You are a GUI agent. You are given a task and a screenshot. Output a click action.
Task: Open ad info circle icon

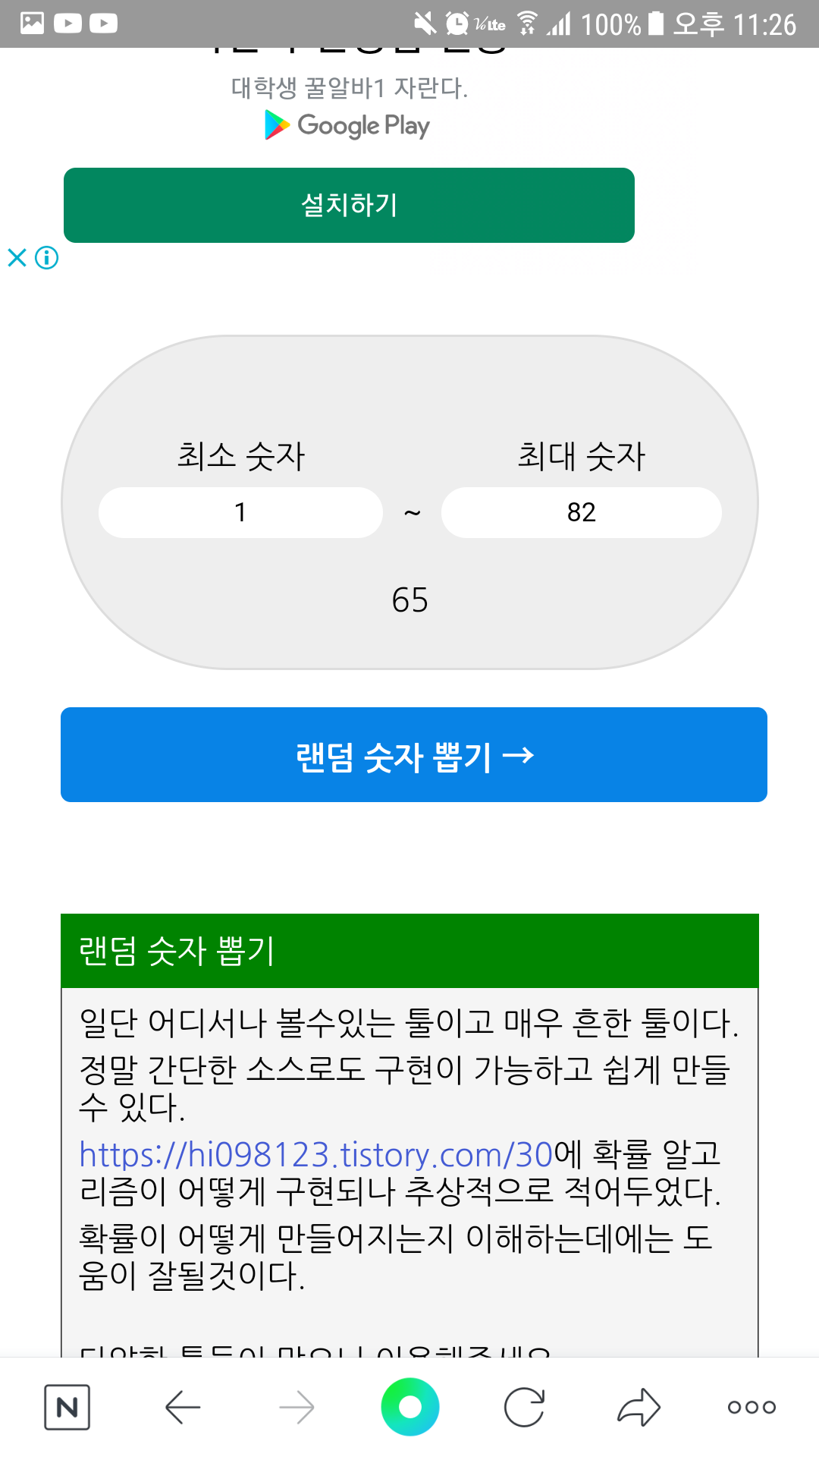point(47,258)
